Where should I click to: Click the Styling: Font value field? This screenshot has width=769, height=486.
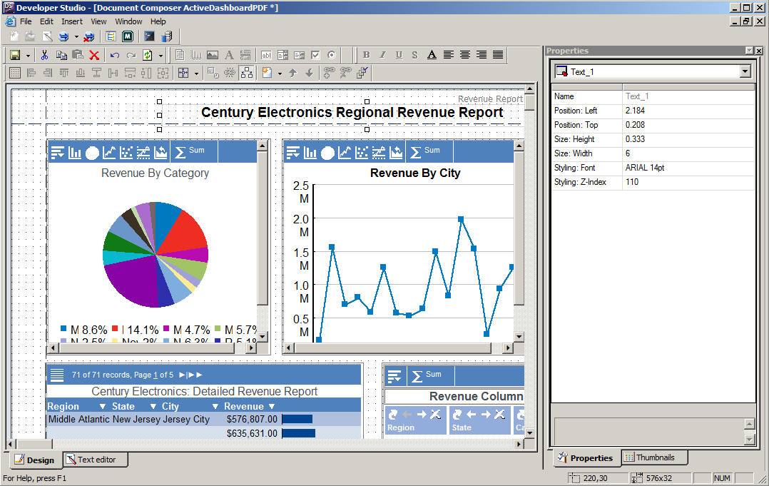pos(688,168)
